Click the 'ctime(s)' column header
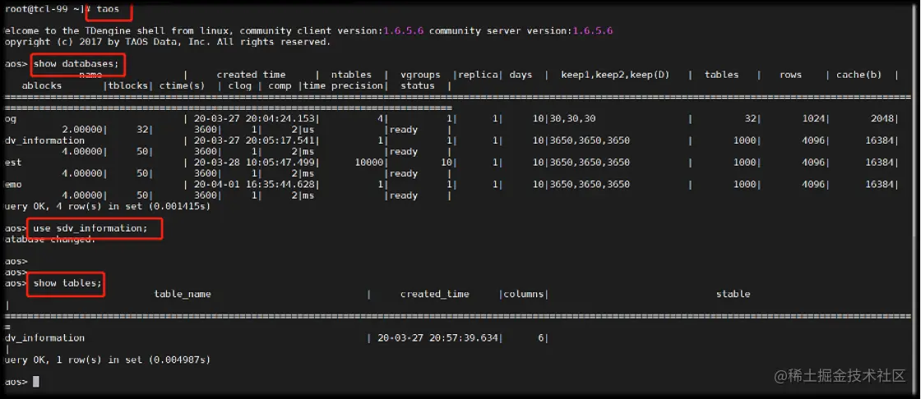 coord(182,85)
